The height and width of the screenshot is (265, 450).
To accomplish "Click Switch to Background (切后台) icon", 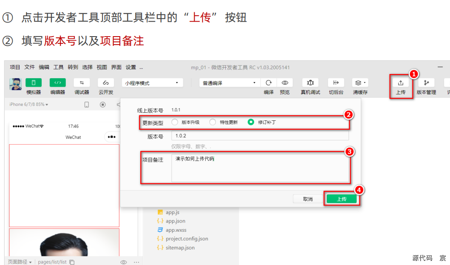I will 336,83.
